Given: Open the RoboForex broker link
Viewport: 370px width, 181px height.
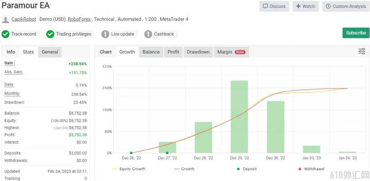Looking at the screenshot, I should (79, 19).
